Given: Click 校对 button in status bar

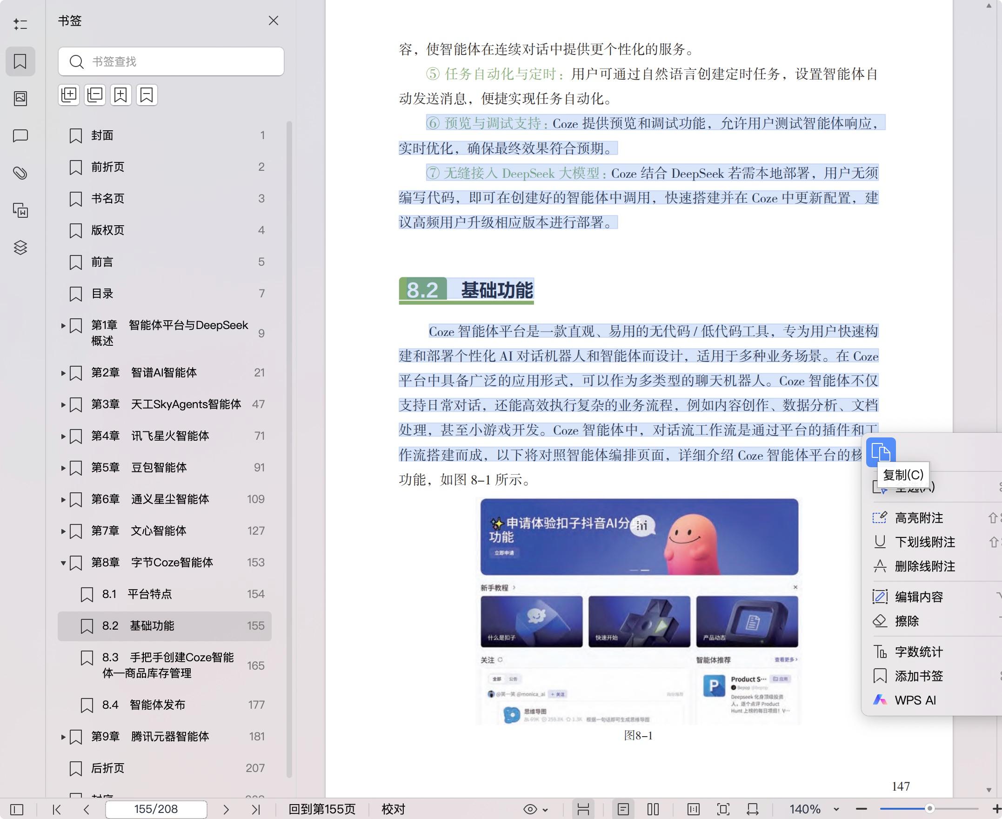Looking at the screenshot, I should [393, 810].
